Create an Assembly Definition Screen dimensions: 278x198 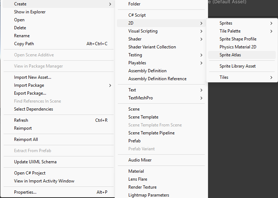tap(161, 71)
